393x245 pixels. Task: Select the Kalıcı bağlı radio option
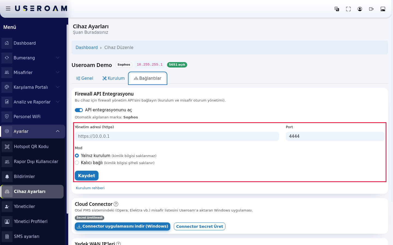pyautogui.click(x=77, y=163)
